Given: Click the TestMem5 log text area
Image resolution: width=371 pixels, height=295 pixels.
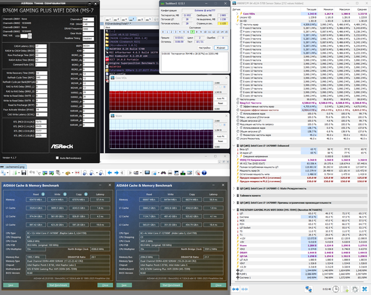Looking at the screenshot, I should click(195, 62).
